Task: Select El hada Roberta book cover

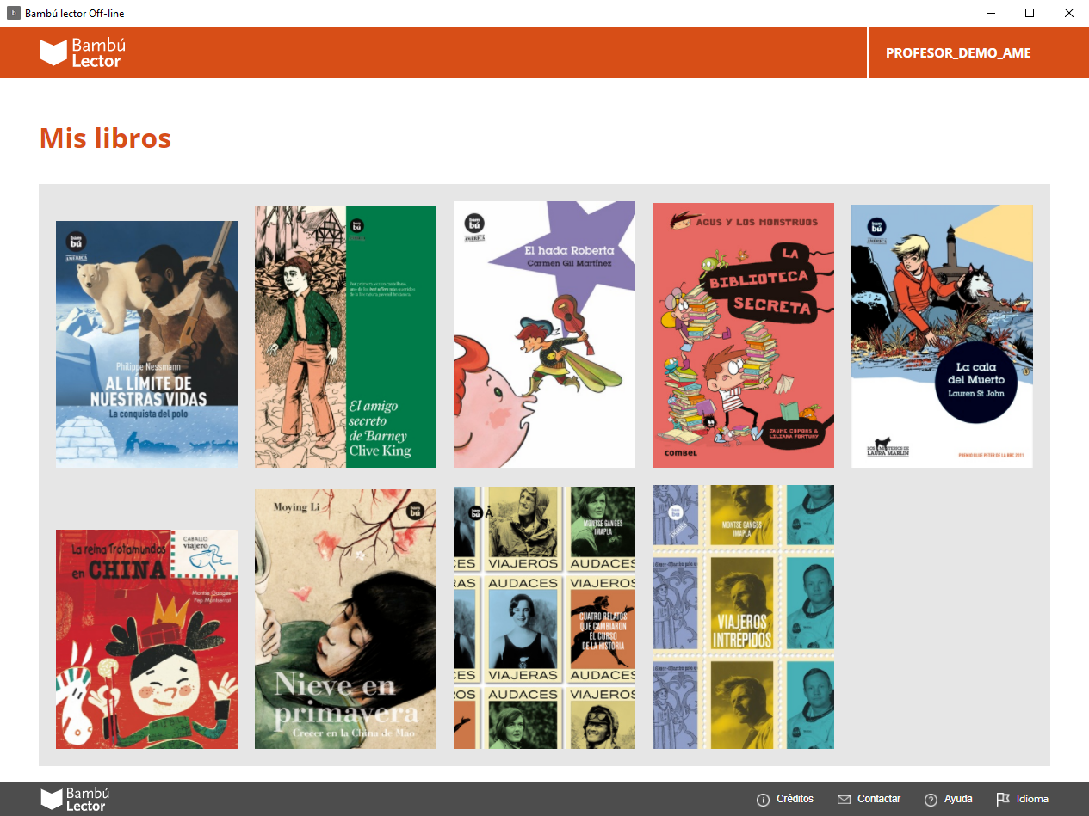Action: point(544,334)
